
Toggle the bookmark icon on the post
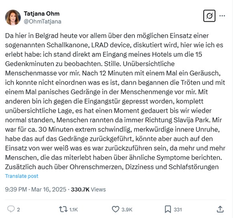pos(168,209)
